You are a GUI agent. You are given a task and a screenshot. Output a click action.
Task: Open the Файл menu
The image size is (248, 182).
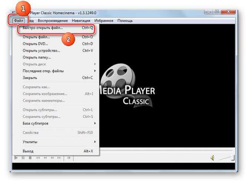[x=19, y=21]
